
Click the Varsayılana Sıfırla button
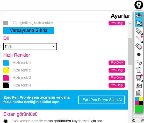coord(29,30)
